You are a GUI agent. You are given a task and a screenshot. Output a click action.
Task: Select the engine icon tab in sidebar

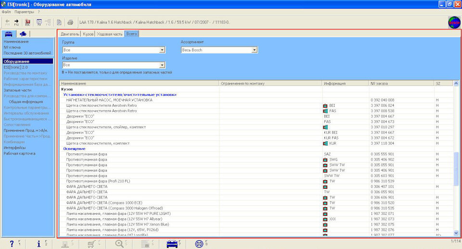coord(23,34)
